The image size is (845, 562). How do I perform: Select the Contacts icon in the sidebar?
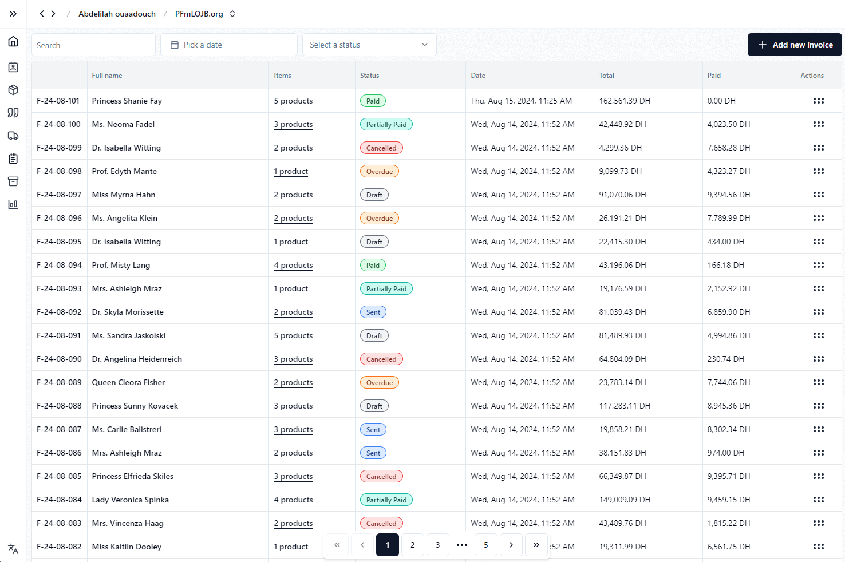(x=13, y=67)
